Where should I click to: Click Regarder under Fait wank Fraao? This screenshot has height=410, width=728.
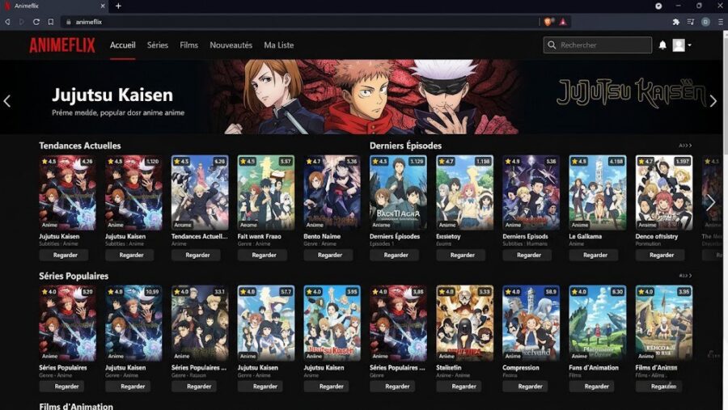[x=264, y=255]
